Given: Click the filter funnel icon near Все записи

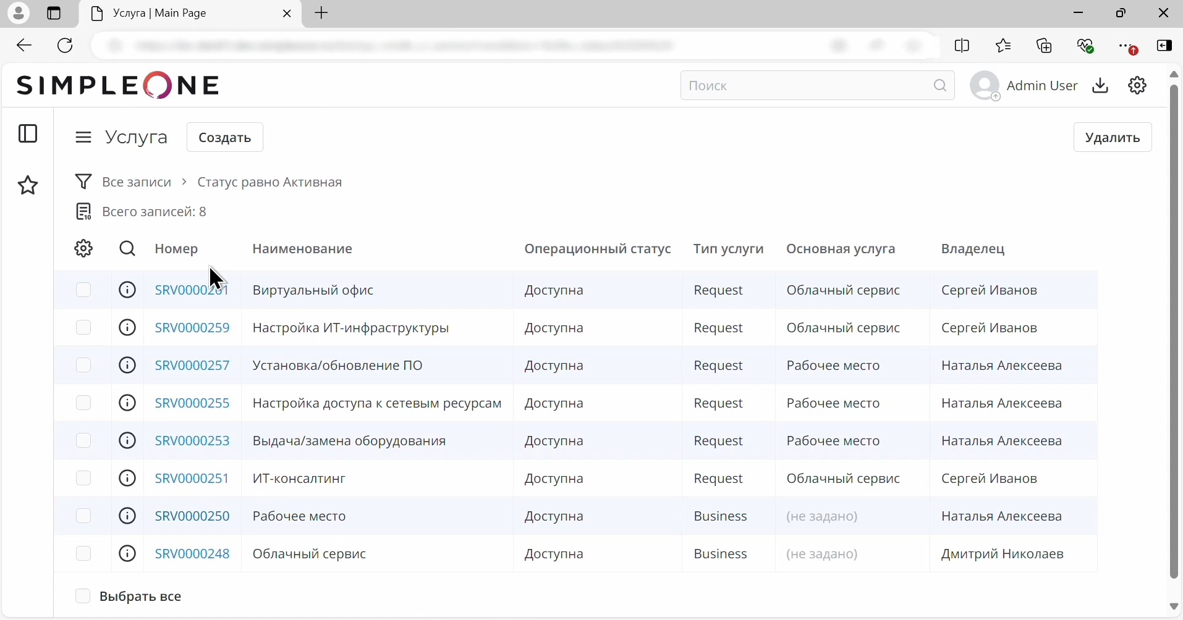Looking at the screenshot, I should pos(83,181).
